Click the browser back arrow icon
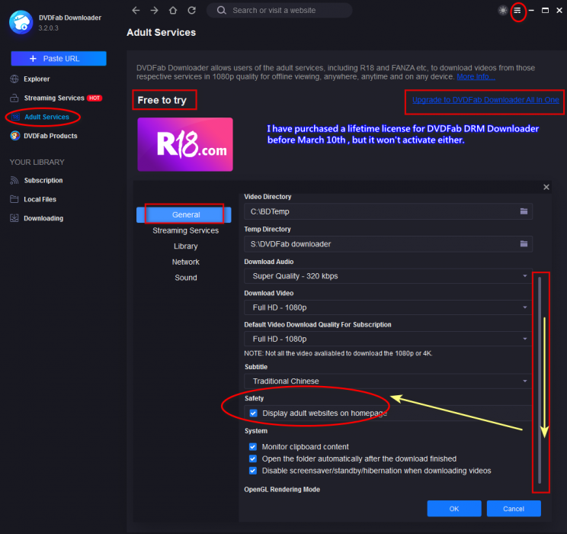567x534 pixels. click(x=136, y=11)
